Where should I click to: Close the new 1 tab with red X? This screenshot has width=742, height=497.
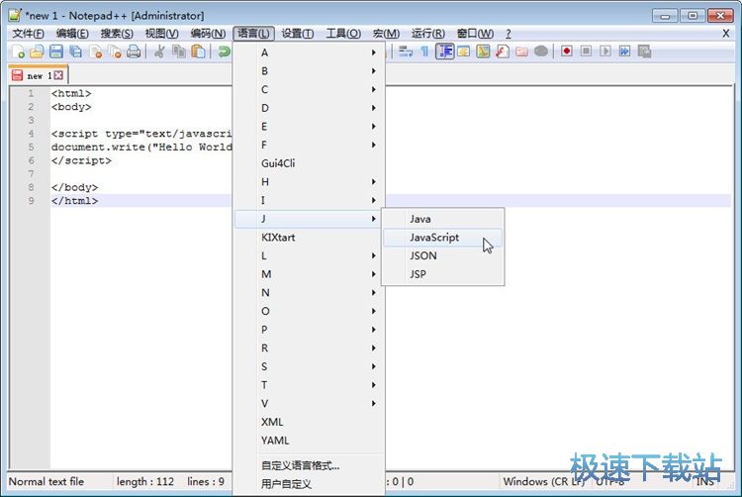pos(58,75)
